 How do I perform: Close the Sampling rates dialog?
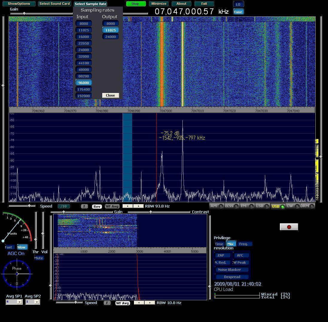110,95
